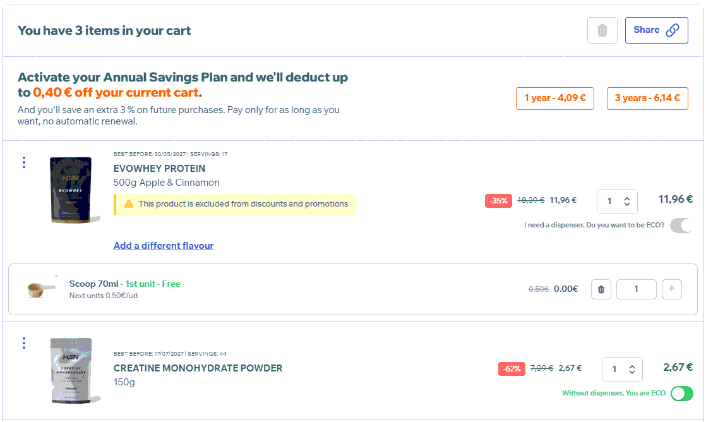Remove the Scoop 70ml with trash icon
Screen dimensions: 706x422
coord(601,289)
